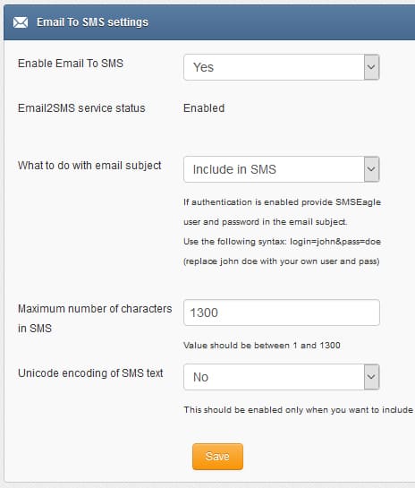Click the arrow beside Include in SMS

(371, 169)
